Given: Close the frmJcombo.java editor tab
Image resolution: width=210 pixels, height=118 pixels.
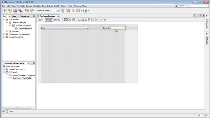Looking at the screenshot, I should [58, 16].
